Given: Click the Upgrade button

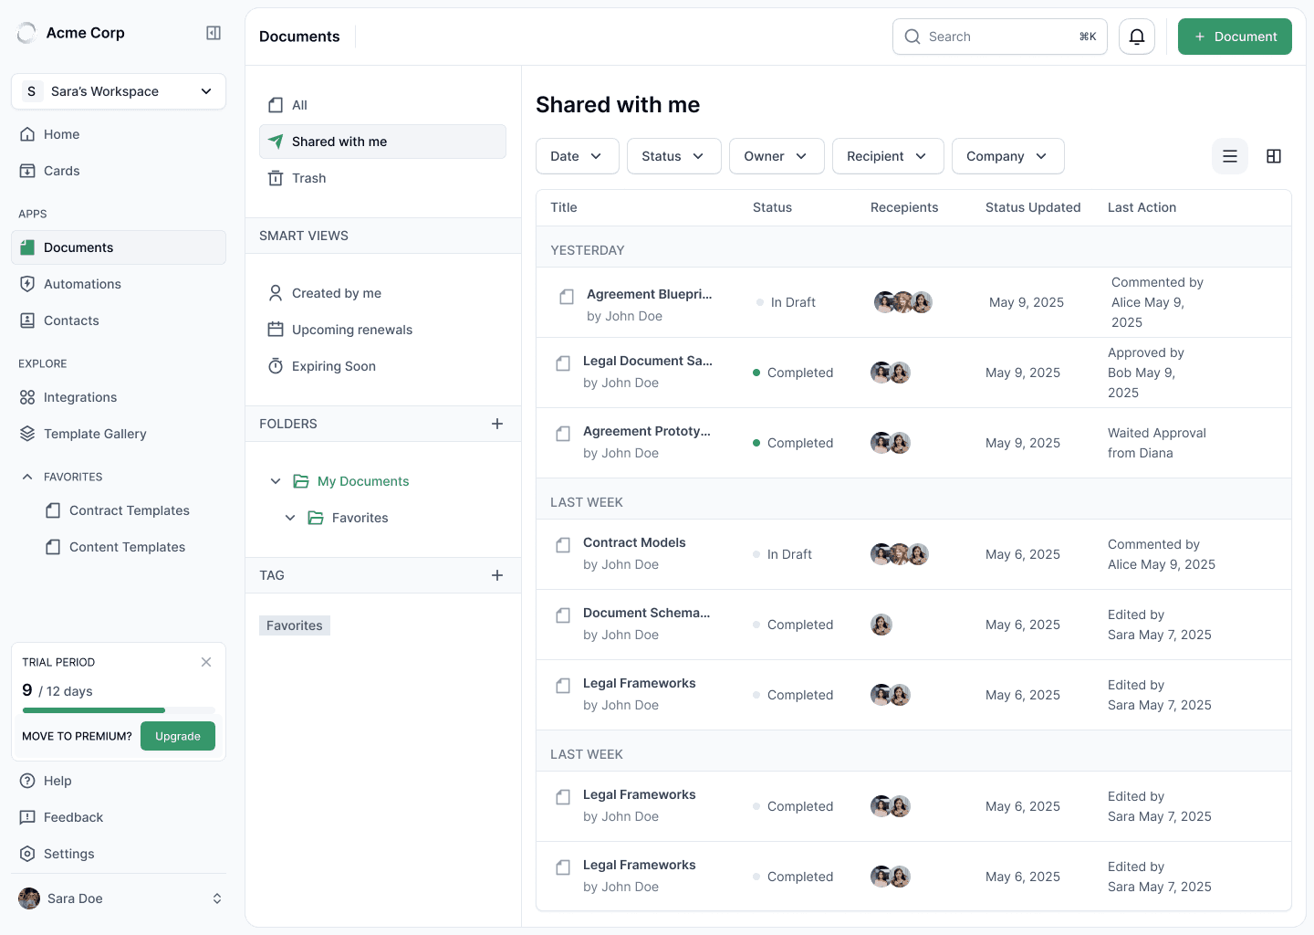Looking at the screenshot, I should point(178,736).
